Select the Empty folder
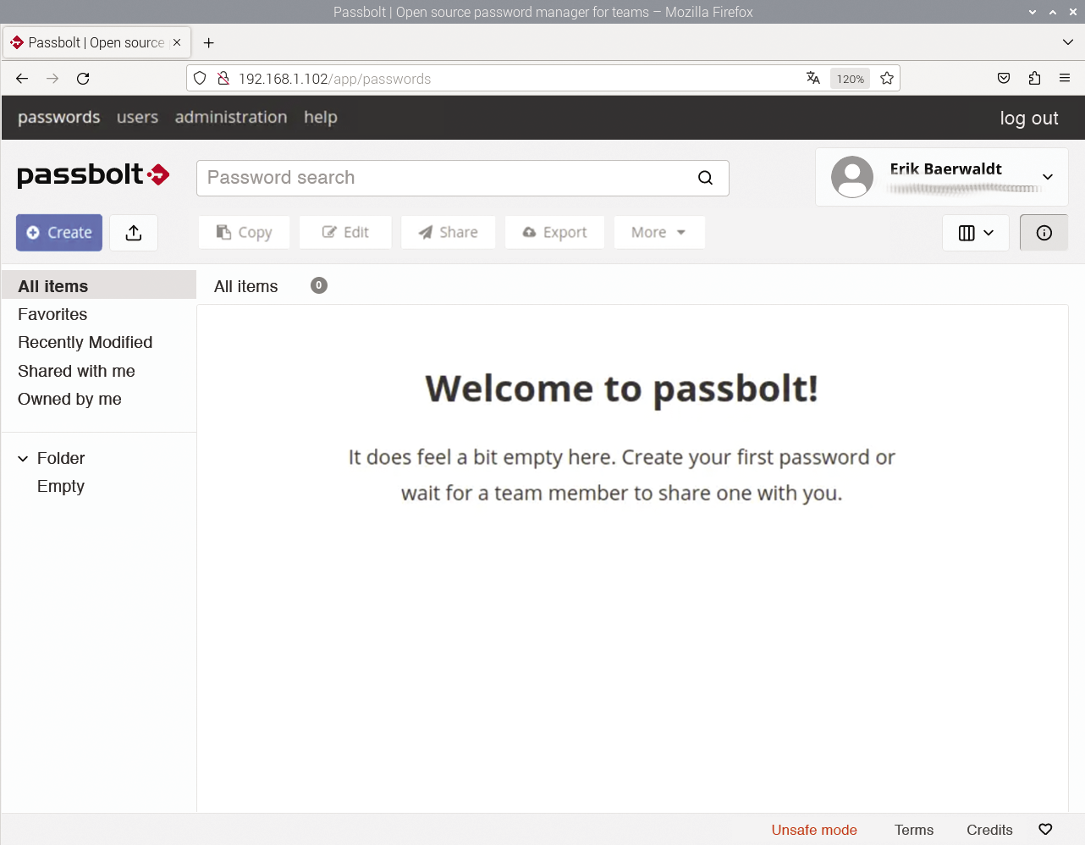1085x845 pixels. tap(60, 486)
